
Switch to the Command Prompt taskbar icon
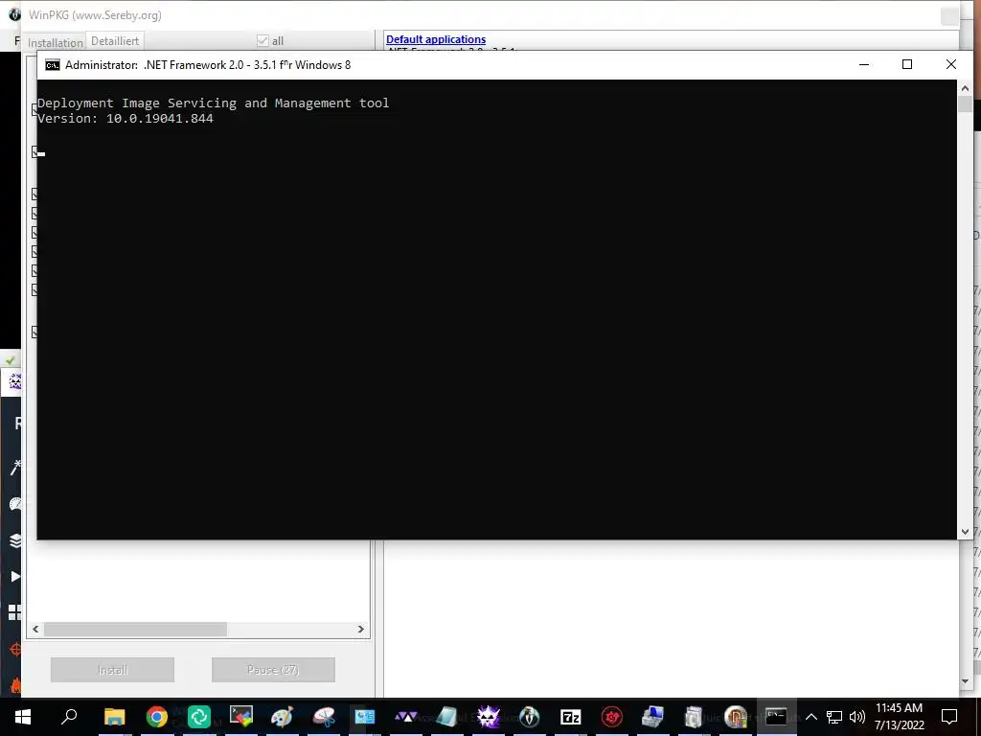point(776,717)
